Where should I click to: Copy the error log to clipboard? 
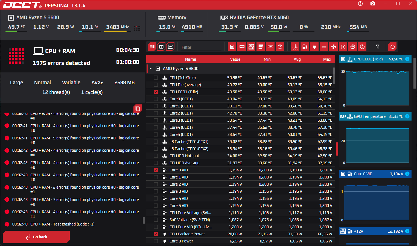(x=138, y=109)
